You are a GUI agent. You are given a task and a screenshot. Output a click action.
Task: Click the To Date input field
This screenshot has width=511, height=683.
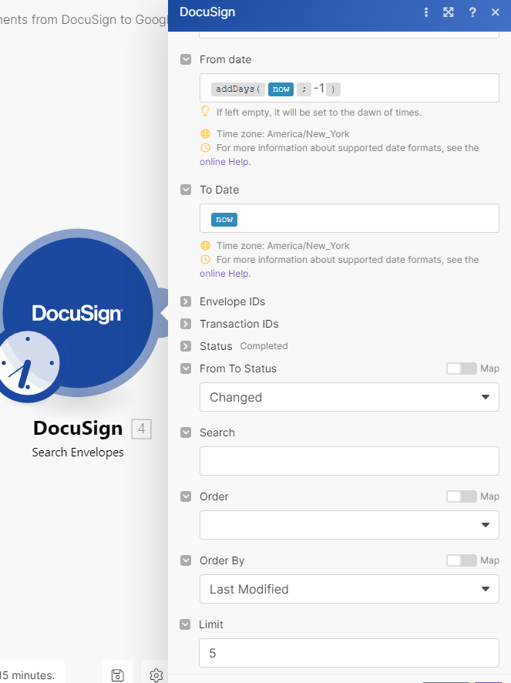[x=349, y=219]
